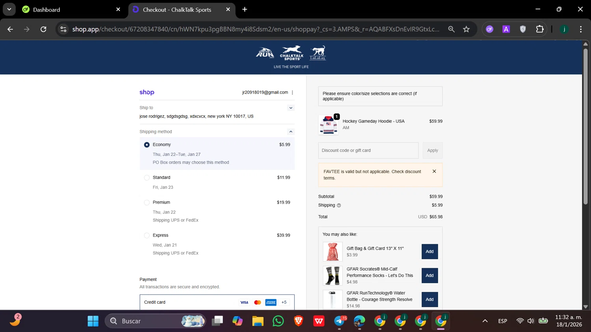Open the ESP language indicator
Viewport: 591px width, 332px height.
502,321
